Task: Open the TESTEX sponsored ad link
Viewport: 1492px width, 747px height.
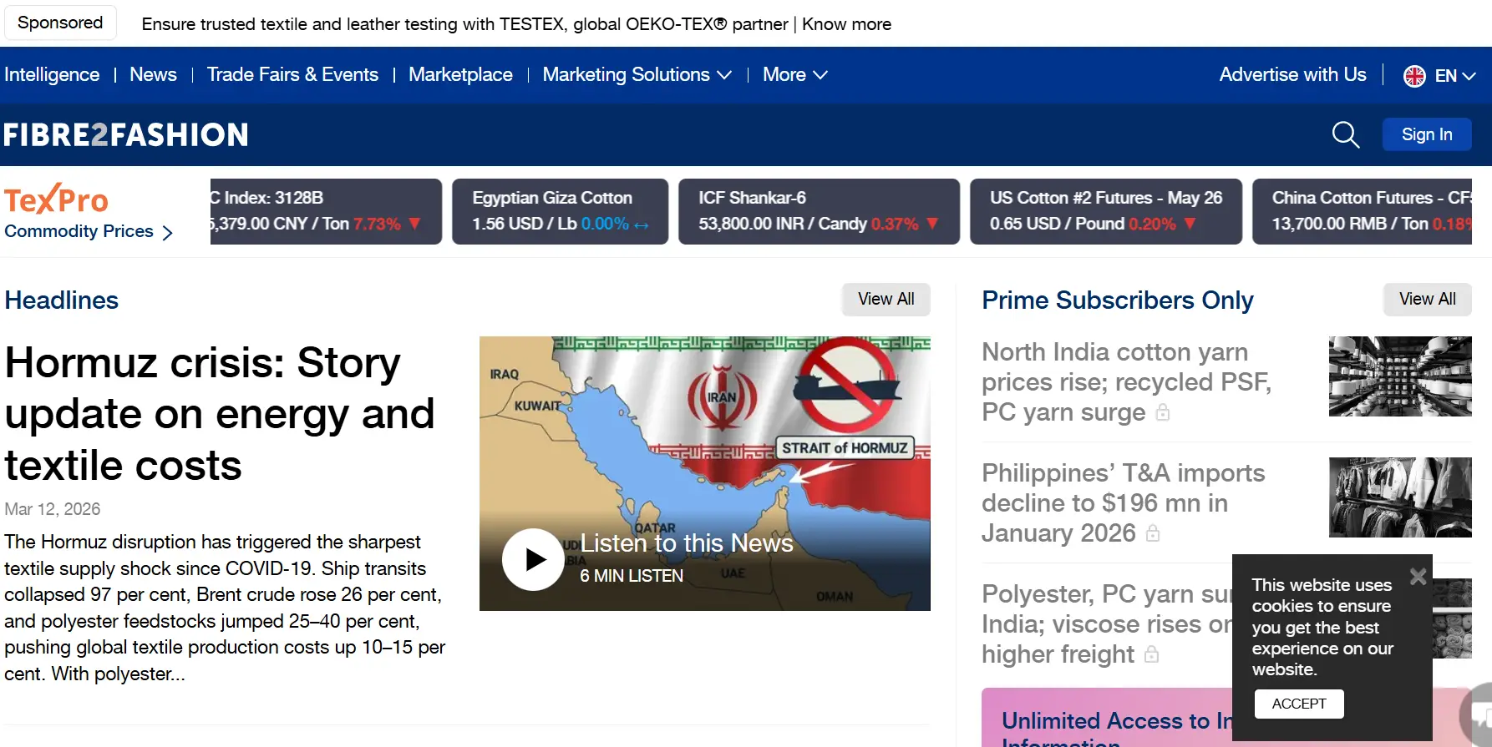Action: pos(516,24)
